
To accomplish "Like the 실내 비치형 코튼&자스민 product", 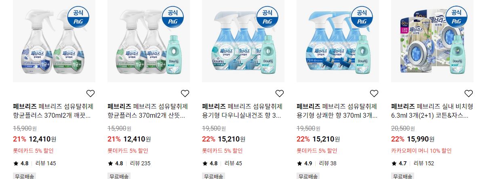I will [x=469, y=94].
